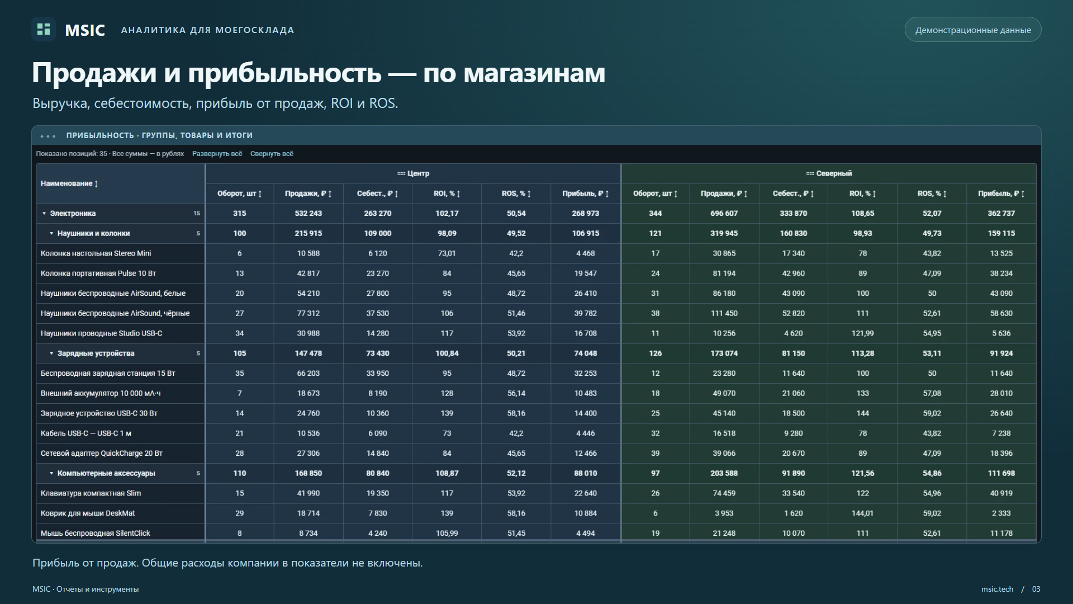Click the cell with value 215 915
This screenshot has height=604, width=1073.
308,234
